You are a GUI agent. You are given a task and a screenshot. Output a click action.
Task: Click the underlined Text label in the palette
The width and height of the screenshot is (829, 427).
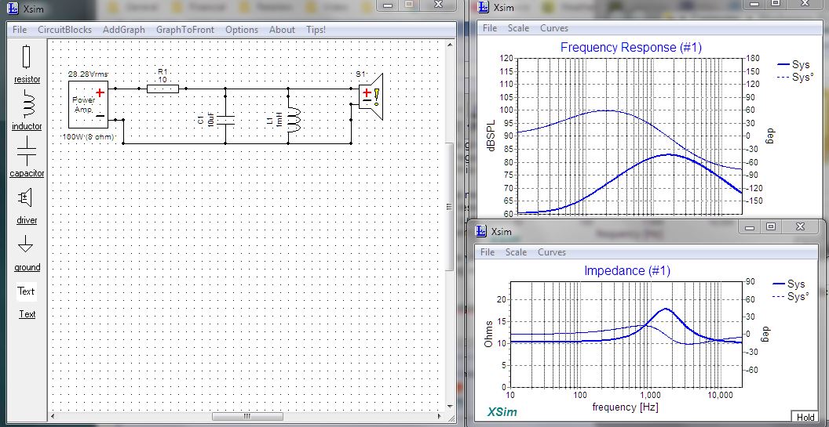pos(27,314)
